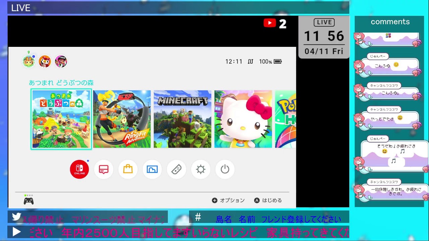The image size is (429, 241).
Task: Open the Nintendo eShop bag icon
Action: point(128,169)
